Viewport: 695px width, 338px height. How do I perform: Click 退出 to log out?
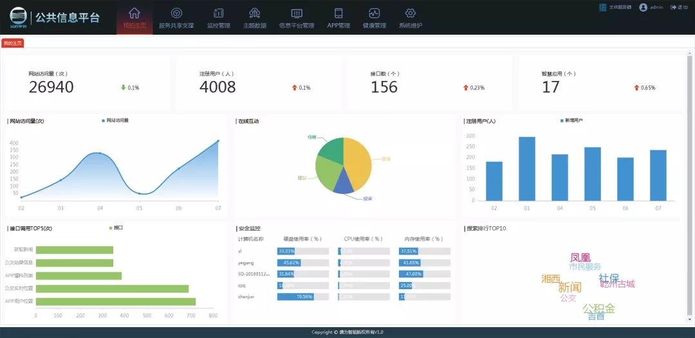(x=679, y=7)
